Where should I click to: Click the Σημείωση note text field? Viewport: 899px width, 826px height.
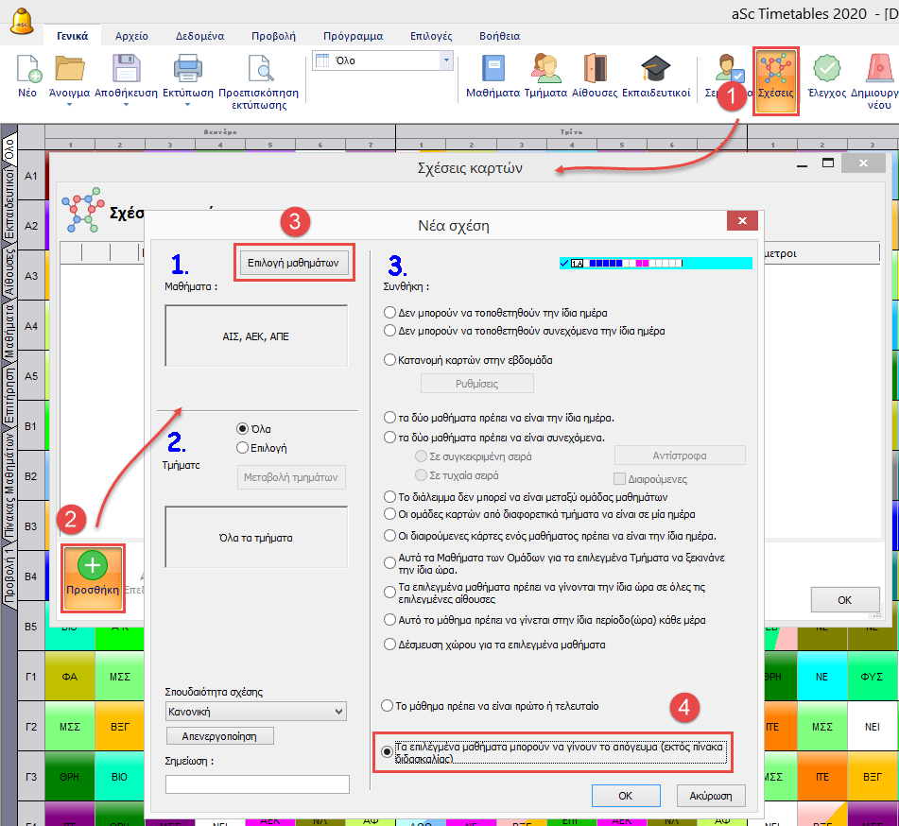coord(256,783)
